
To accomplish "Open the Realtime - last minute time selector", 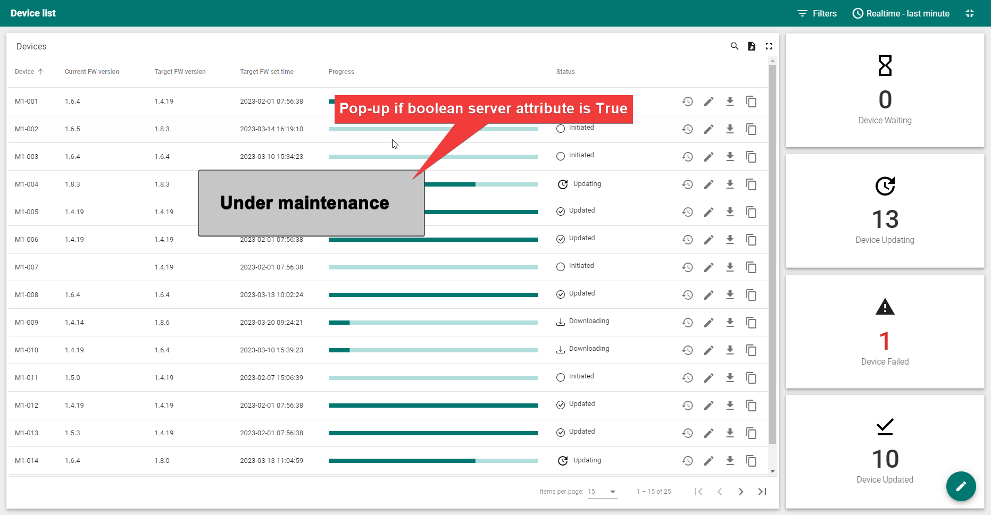I will (901, 13).
